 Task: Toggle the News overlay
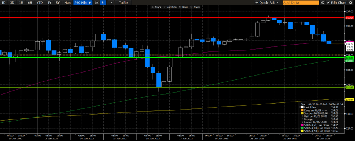coord(183,7)
